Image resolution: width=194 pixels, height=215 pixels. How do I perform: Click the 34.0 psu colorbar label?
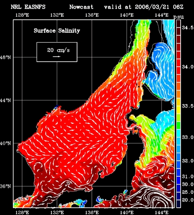click(x=188, y=67)
